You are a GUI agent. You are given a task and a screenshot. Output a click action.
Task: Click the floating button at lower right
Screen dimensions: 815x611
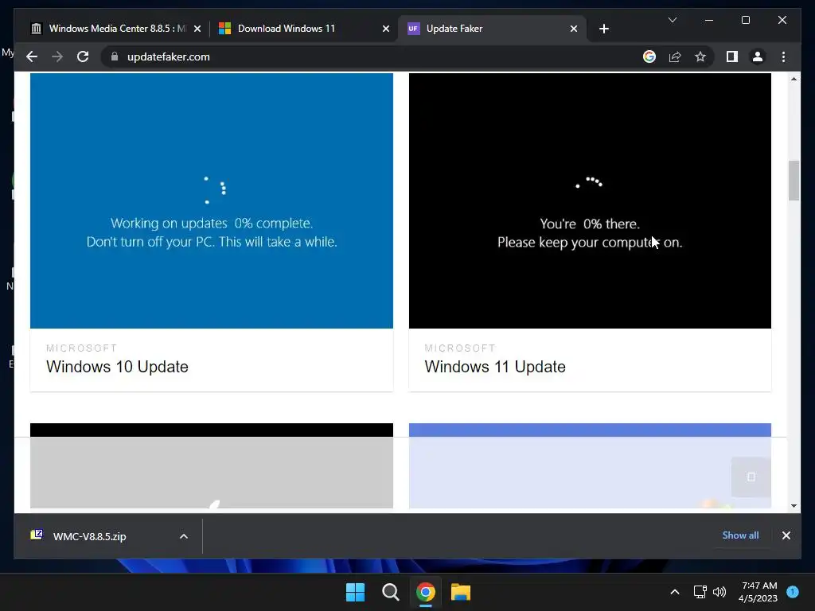tap(751, 477)
